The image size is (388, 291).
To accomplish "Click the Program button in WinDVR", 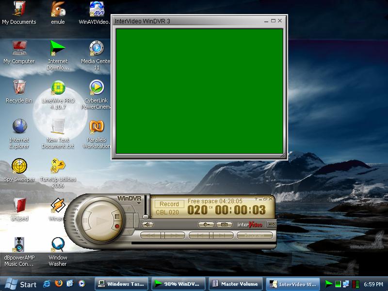I will pyautogui.click(x=255, y=235).
